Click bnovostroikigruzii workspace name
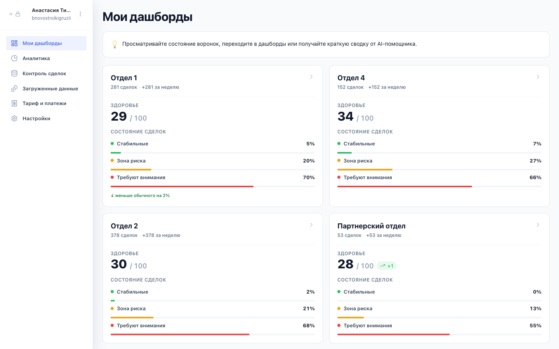Image resolution: width=559 pixels, height=349 pixels. coord(51,18)
